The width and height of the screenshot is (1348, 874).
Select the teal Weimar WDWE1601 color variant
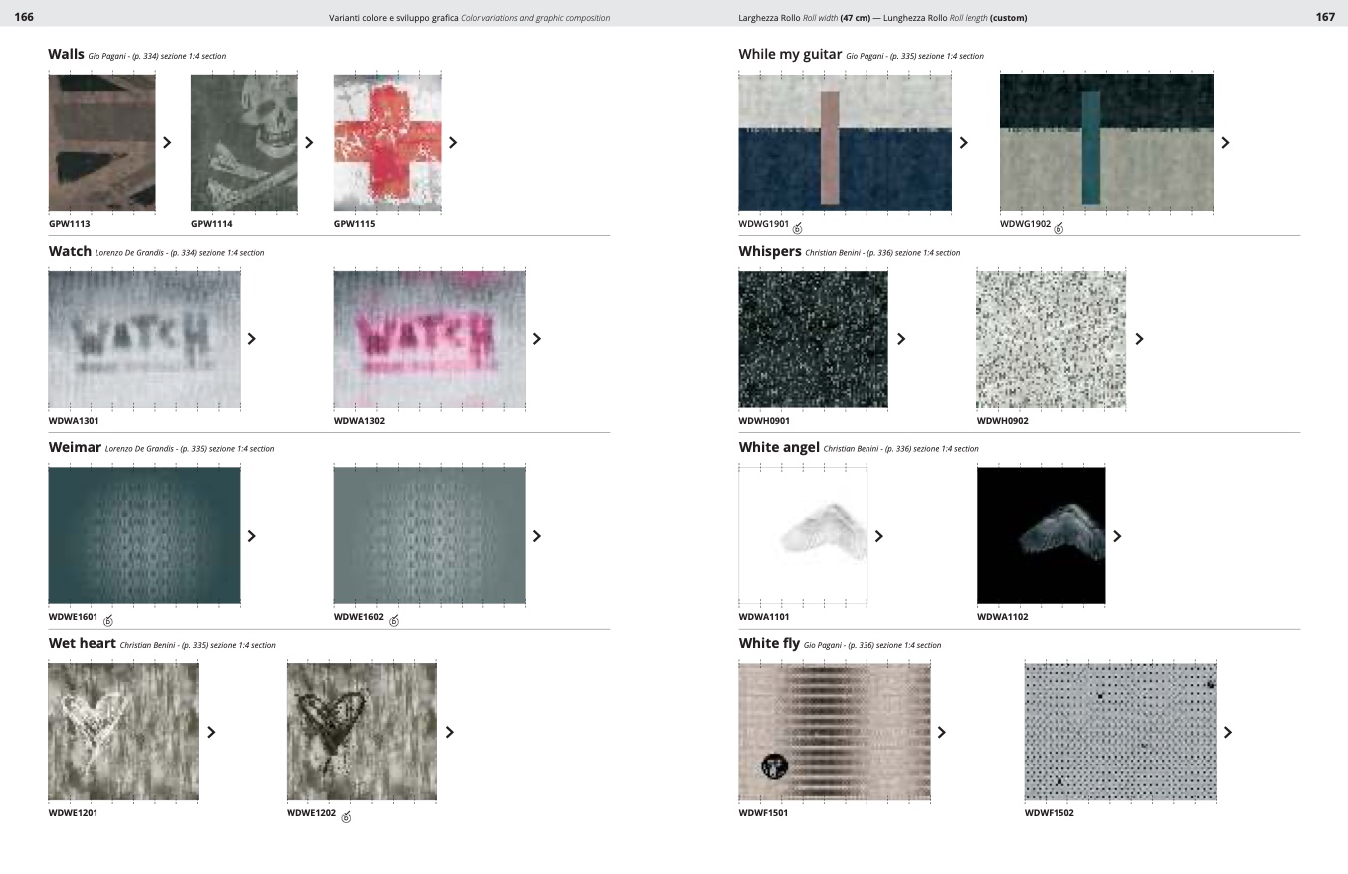pyautogui.click(x=144, y=536)
